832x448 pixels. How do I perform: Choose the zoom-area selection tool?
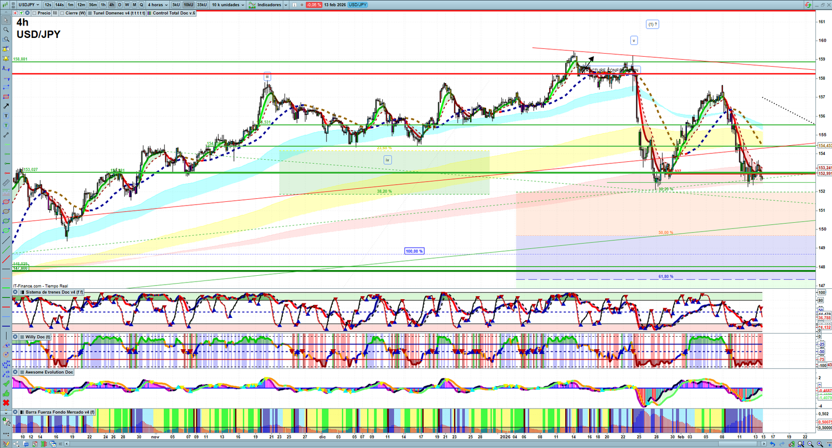(6, 40)
